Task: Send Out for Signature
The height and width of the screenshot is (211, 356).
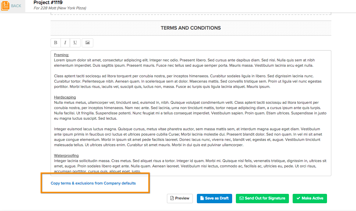Action: [262, 198]
